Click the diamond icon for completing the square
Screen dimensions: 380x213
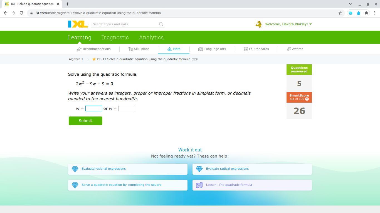75,185
